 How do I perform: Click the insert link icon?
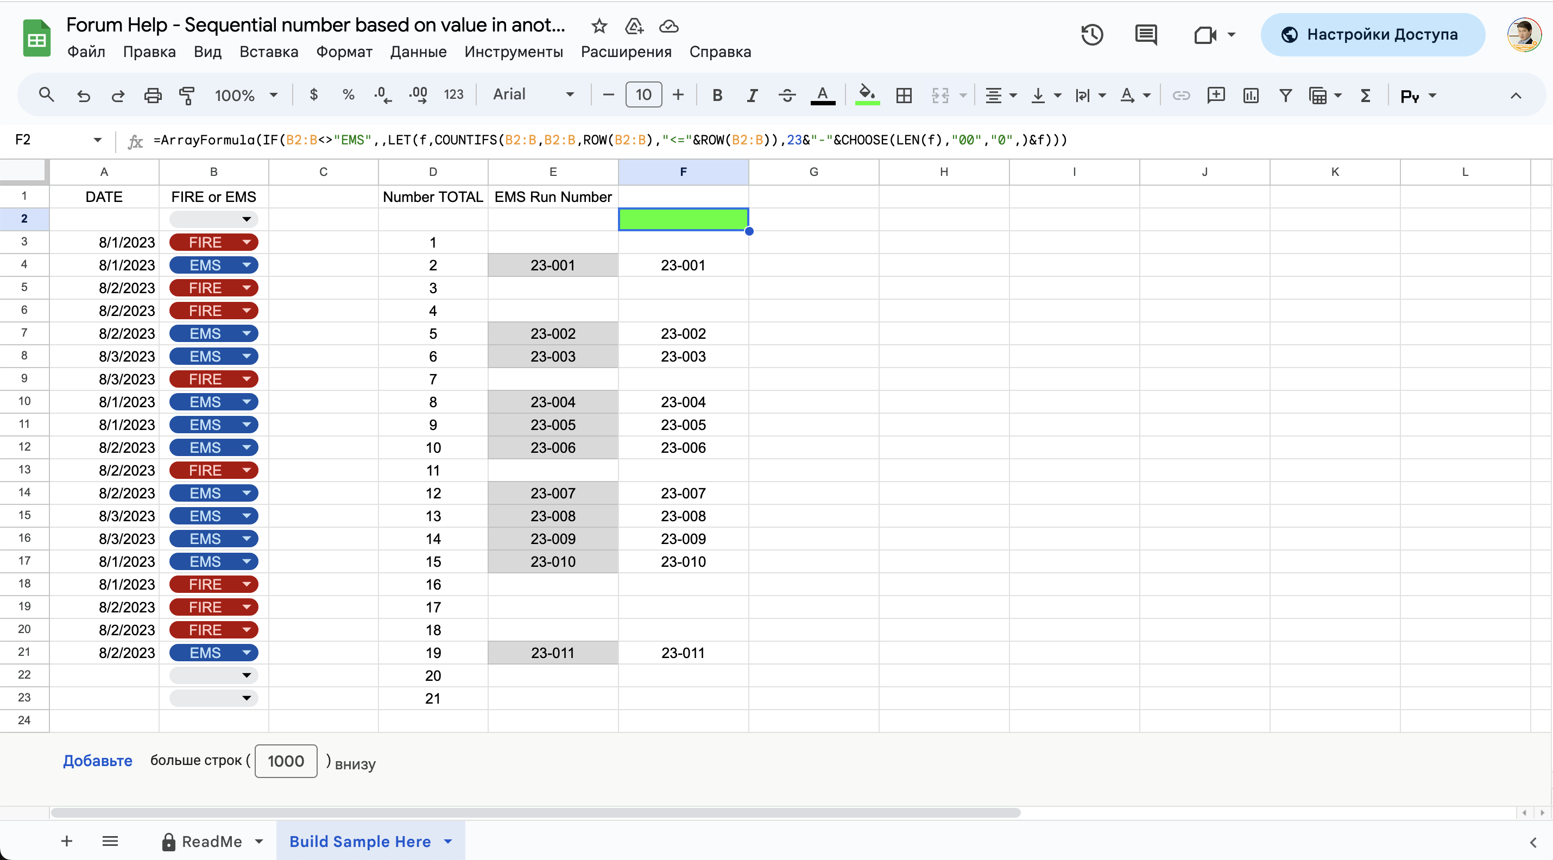click(1181, 95)
